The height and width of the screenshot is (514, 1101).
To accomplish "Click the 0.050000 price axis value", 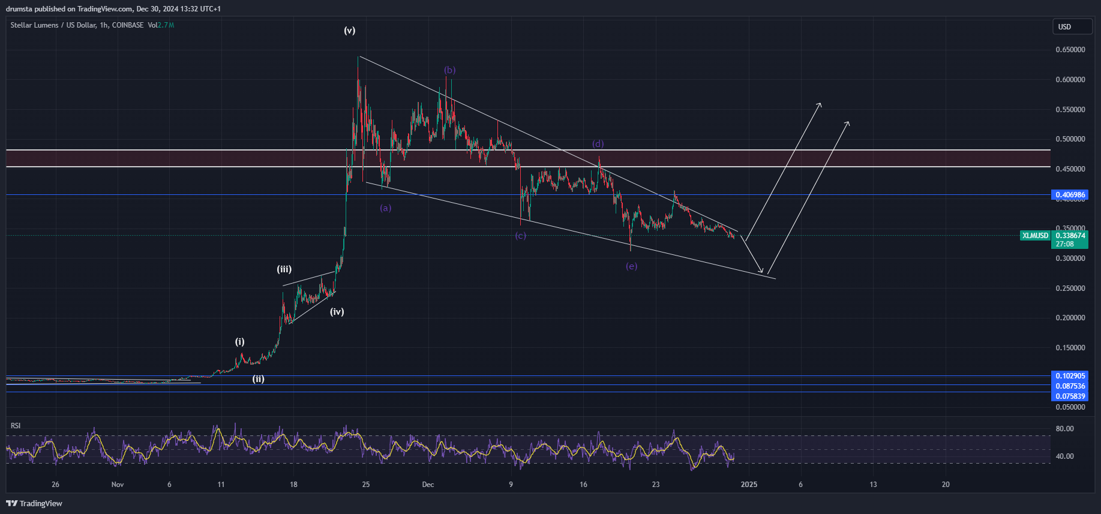I will pyautogui.click(x=1070, y=407).
